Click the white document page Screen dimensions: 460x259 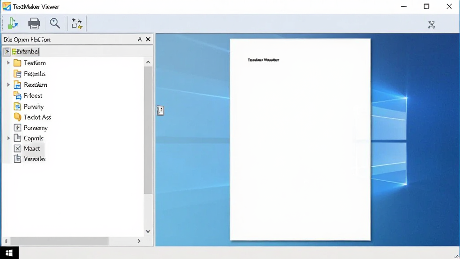point(300,139)
